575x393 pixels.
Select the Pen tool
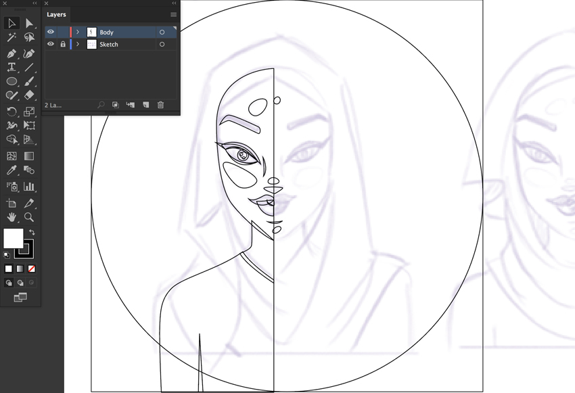[11, 53]
